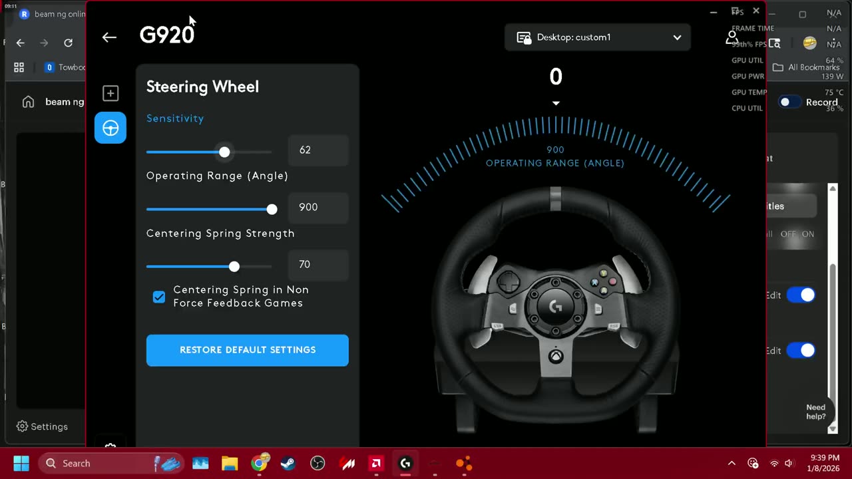
Task: Click the browser back arrow in Chrome
Action: (21, 43)
